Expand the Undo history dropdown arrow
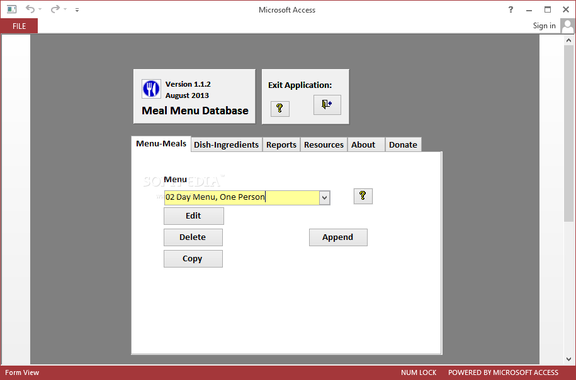The image size is (576, 380). click(x=40, y=9)
